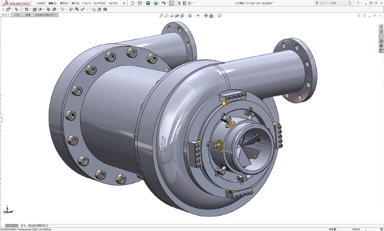
Task: Expand the Options gear dropdown arrow
Action: tap(193, 3)
